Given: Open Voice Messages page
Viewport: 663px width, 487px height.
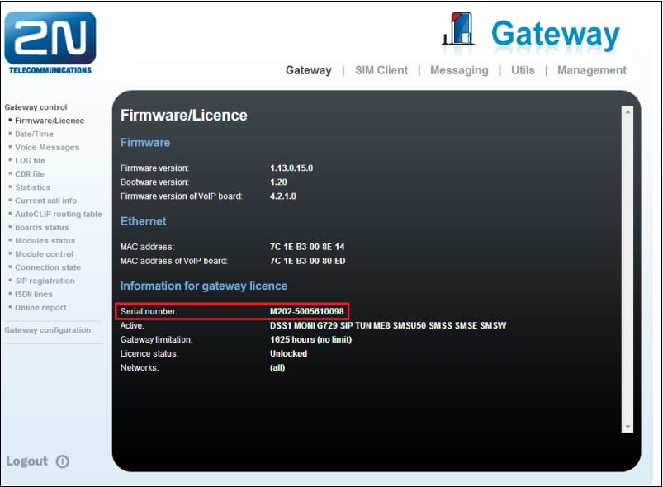Looking at the screenshot, I should (x=47, y=147).
